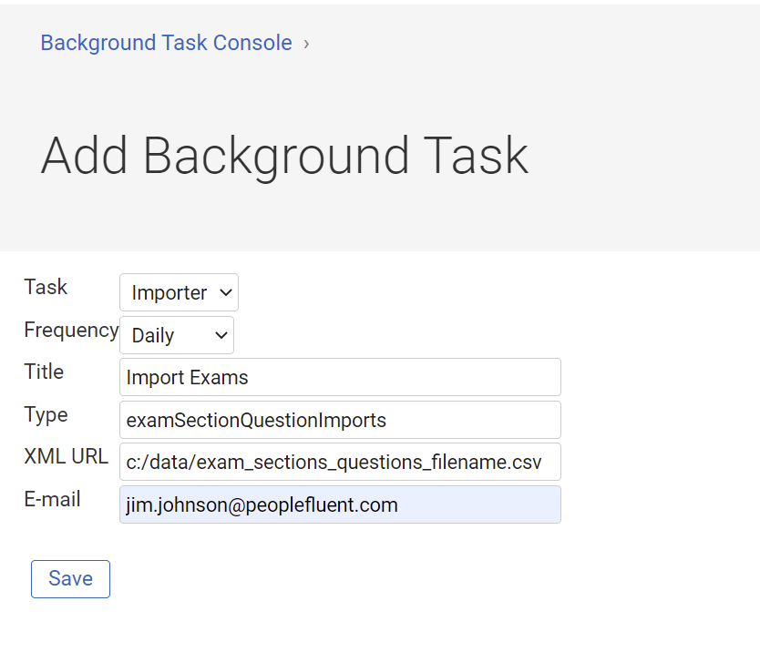The height and width of the screenshot is (652, 760).
Task: Click the E-mail field label
Action: [x=52, y=499]
